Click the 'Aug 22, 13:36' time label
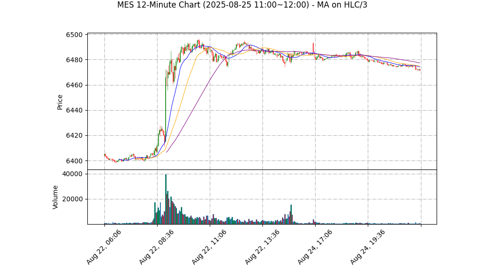 point(262,247)
